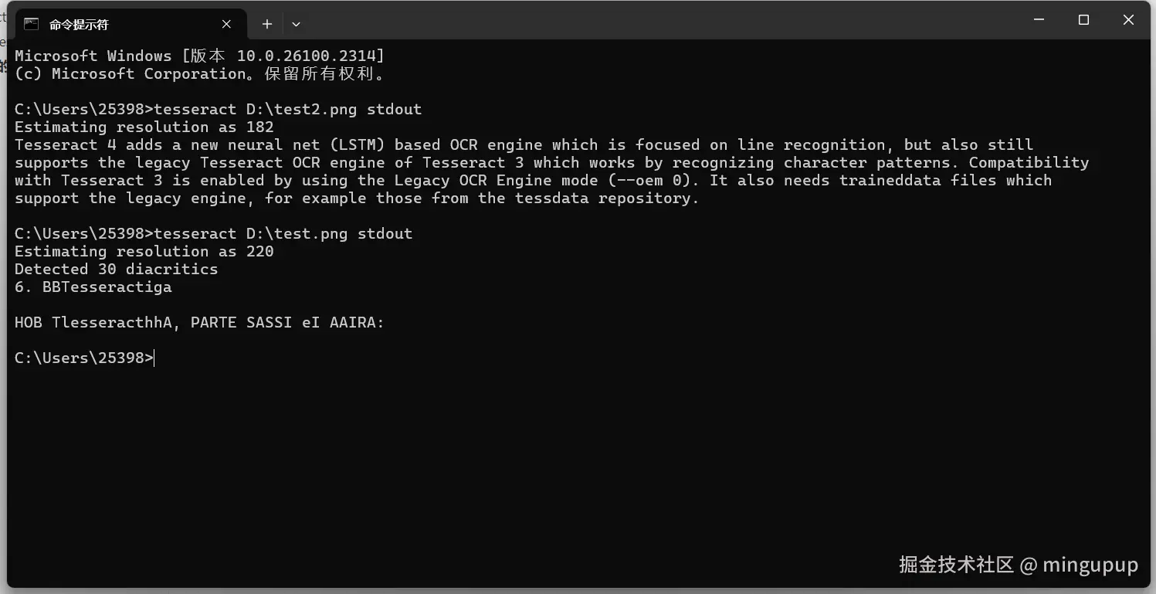1156x594 pixels.
Task: Click the Estimating resolution as 182 line
Action: point(144,127)
